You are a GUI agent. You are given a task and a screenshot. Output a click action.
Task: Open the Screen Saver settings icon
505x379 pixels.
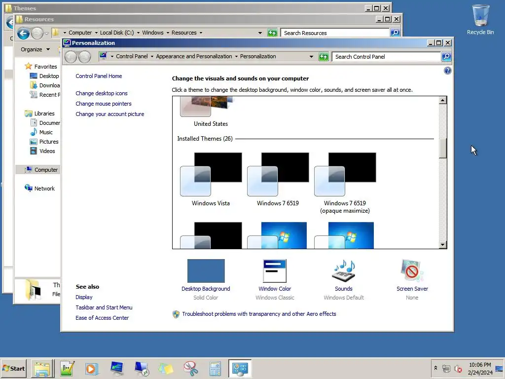pos(412,271)
